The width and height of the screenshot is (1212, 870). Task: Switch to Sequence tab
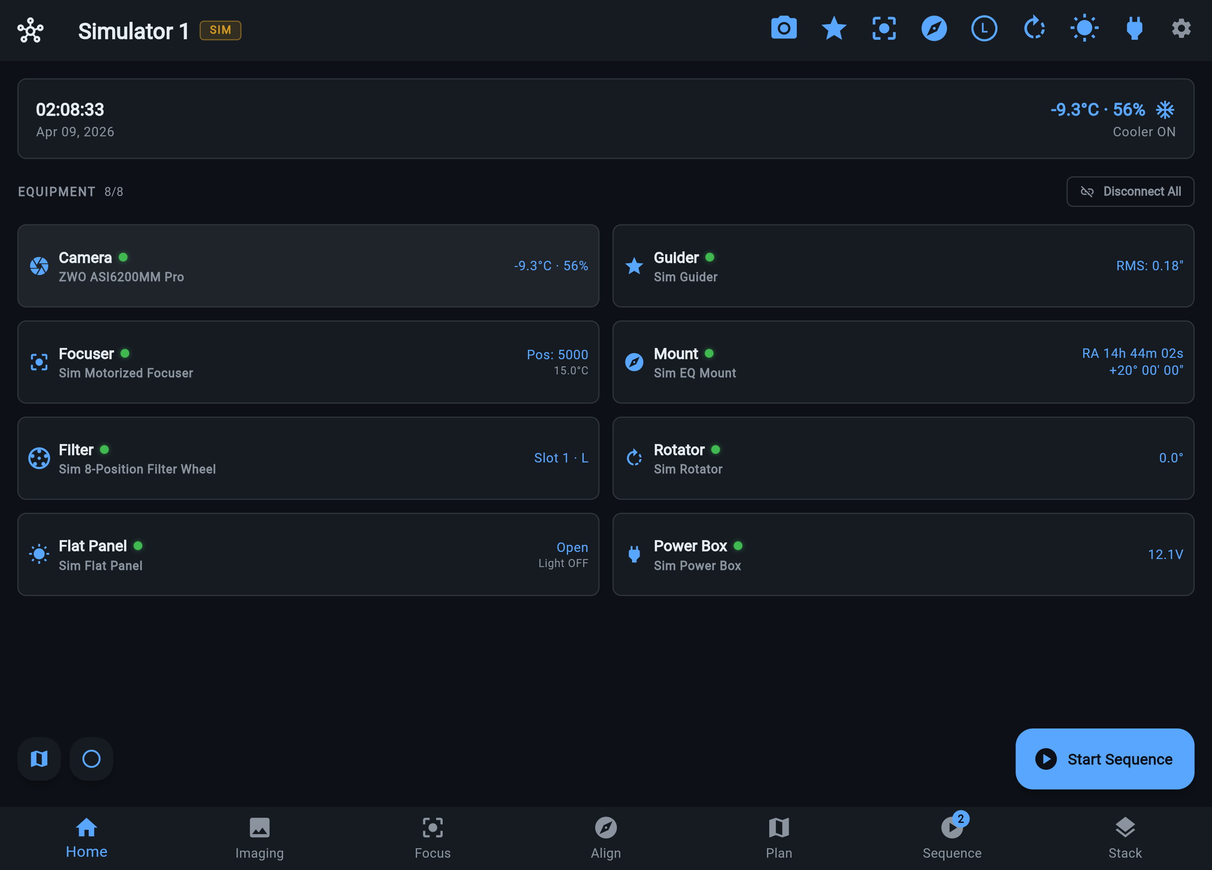pyautogui.click(x=952, y=838)
